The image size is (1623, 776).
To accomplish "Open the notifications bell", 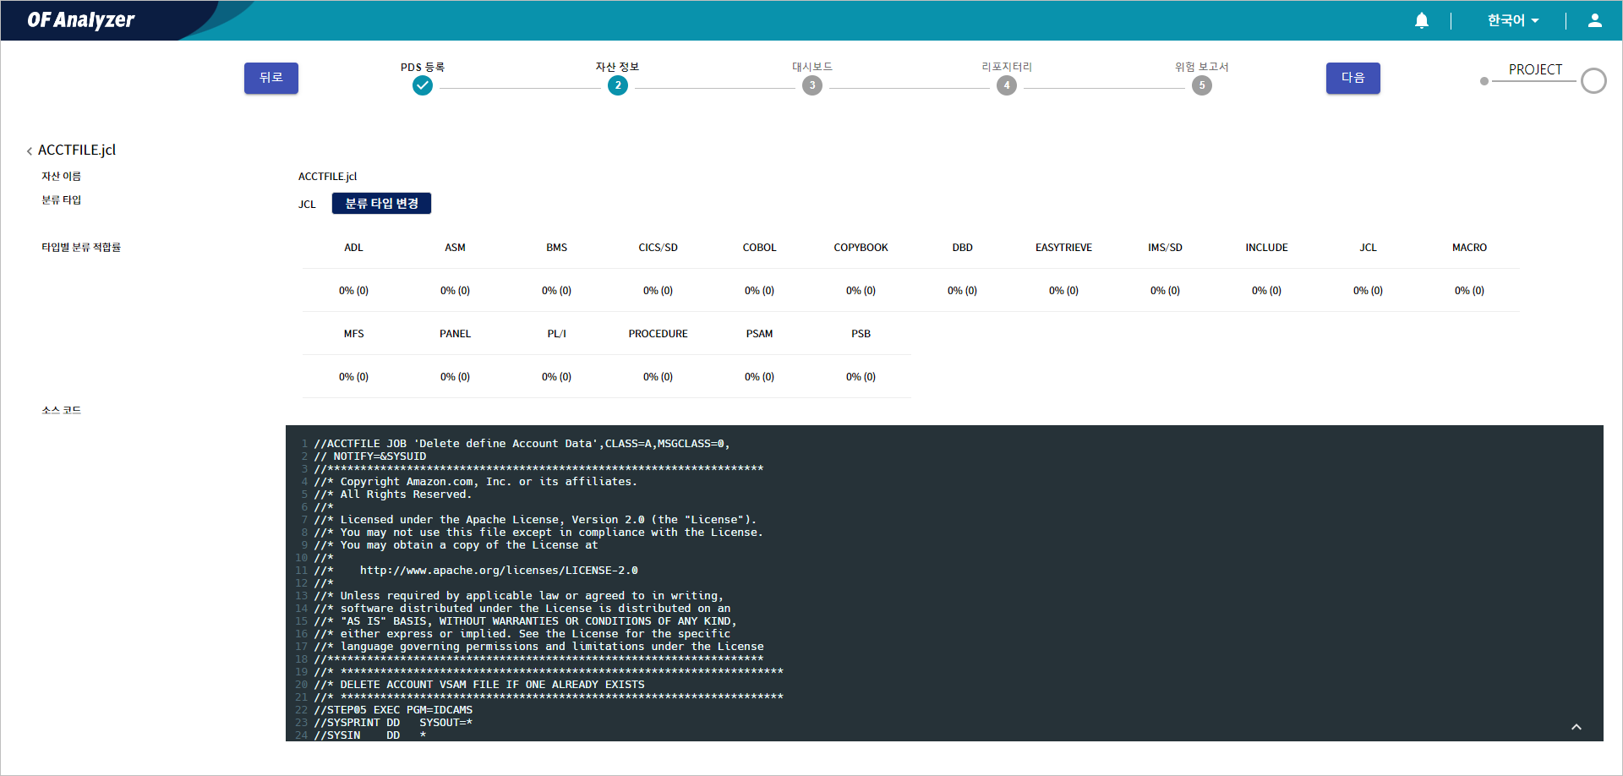I will tap(1422, 20).
